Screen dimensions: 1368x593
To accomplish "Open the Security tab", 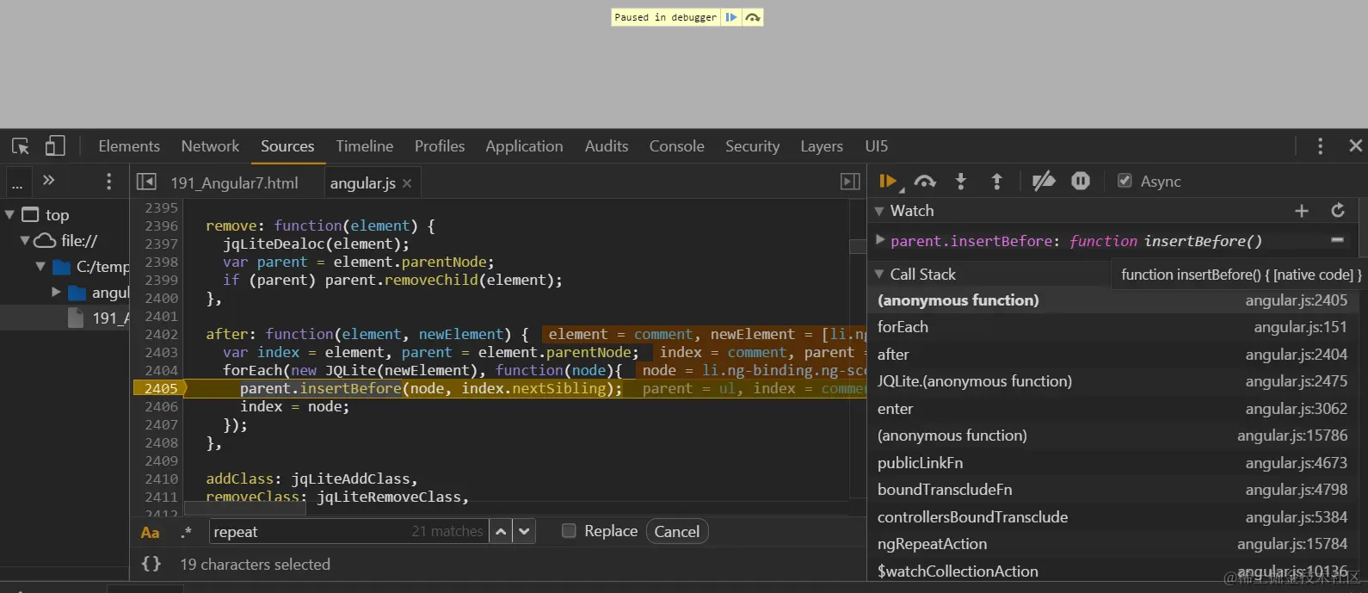I will [x=752, y=146].
